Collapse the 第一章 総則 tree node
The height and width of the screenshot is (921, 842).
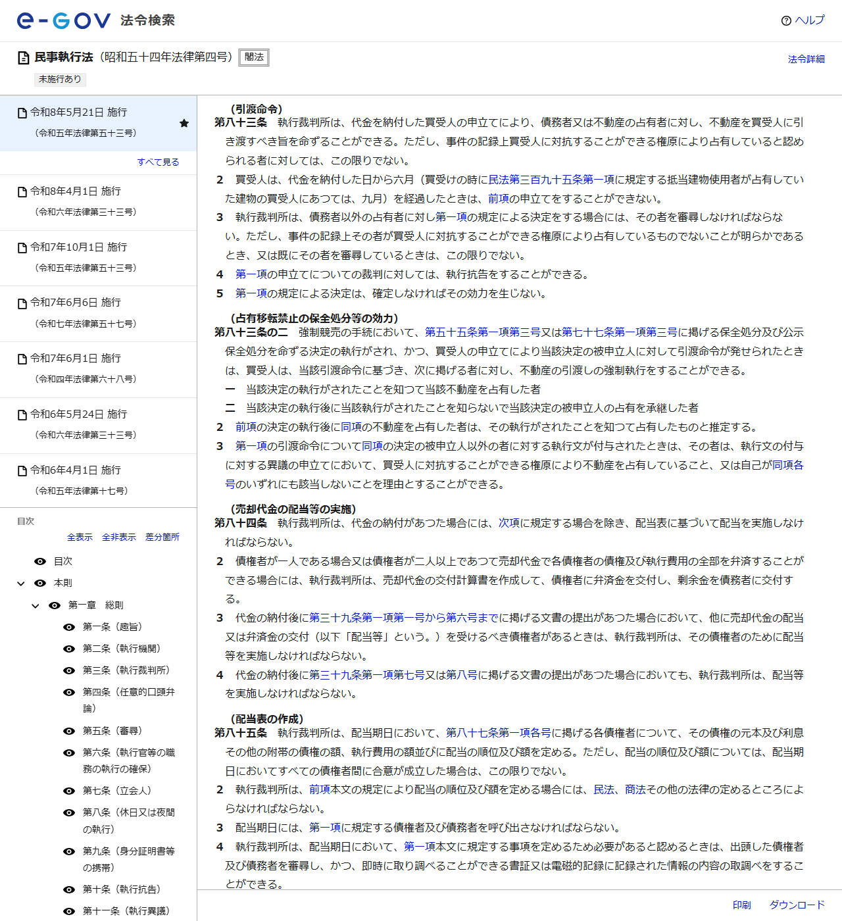click(36, 606)
